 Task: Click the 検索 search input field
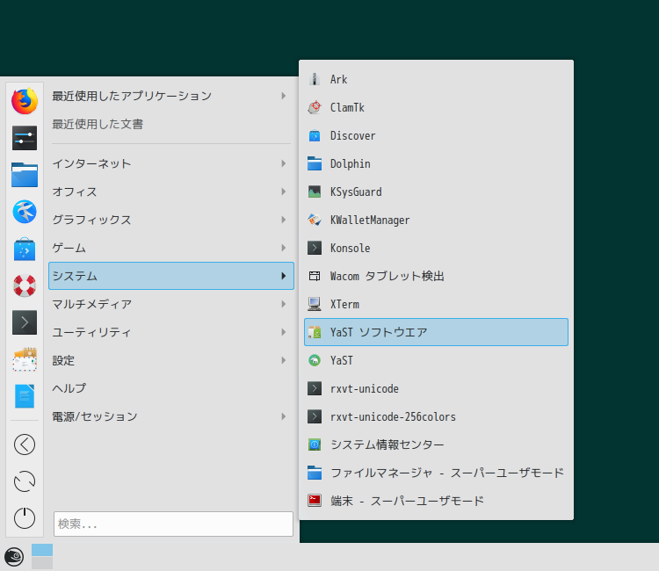[x=173, y=524]
